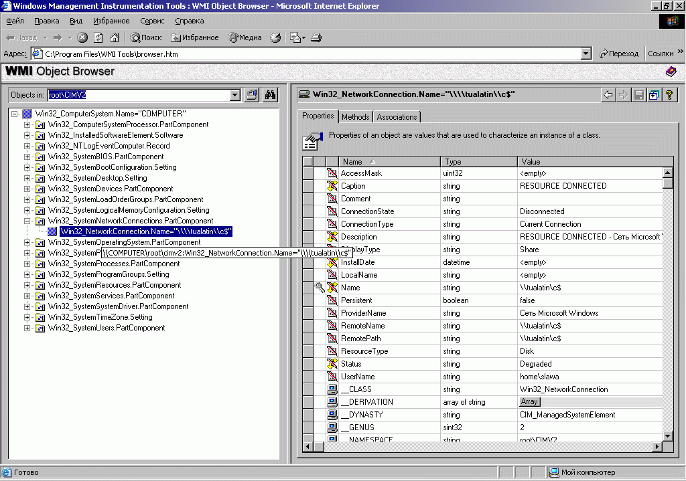Click the IE Stop toolbar icon
The width and height of the screenshot is (686, 481).
coord(82,37)
